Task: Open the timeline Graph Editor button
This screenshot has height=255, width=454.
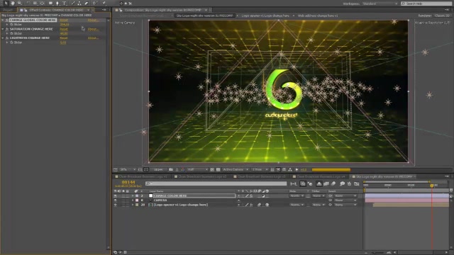Action: pyautogui.click(x=356, y=183)
